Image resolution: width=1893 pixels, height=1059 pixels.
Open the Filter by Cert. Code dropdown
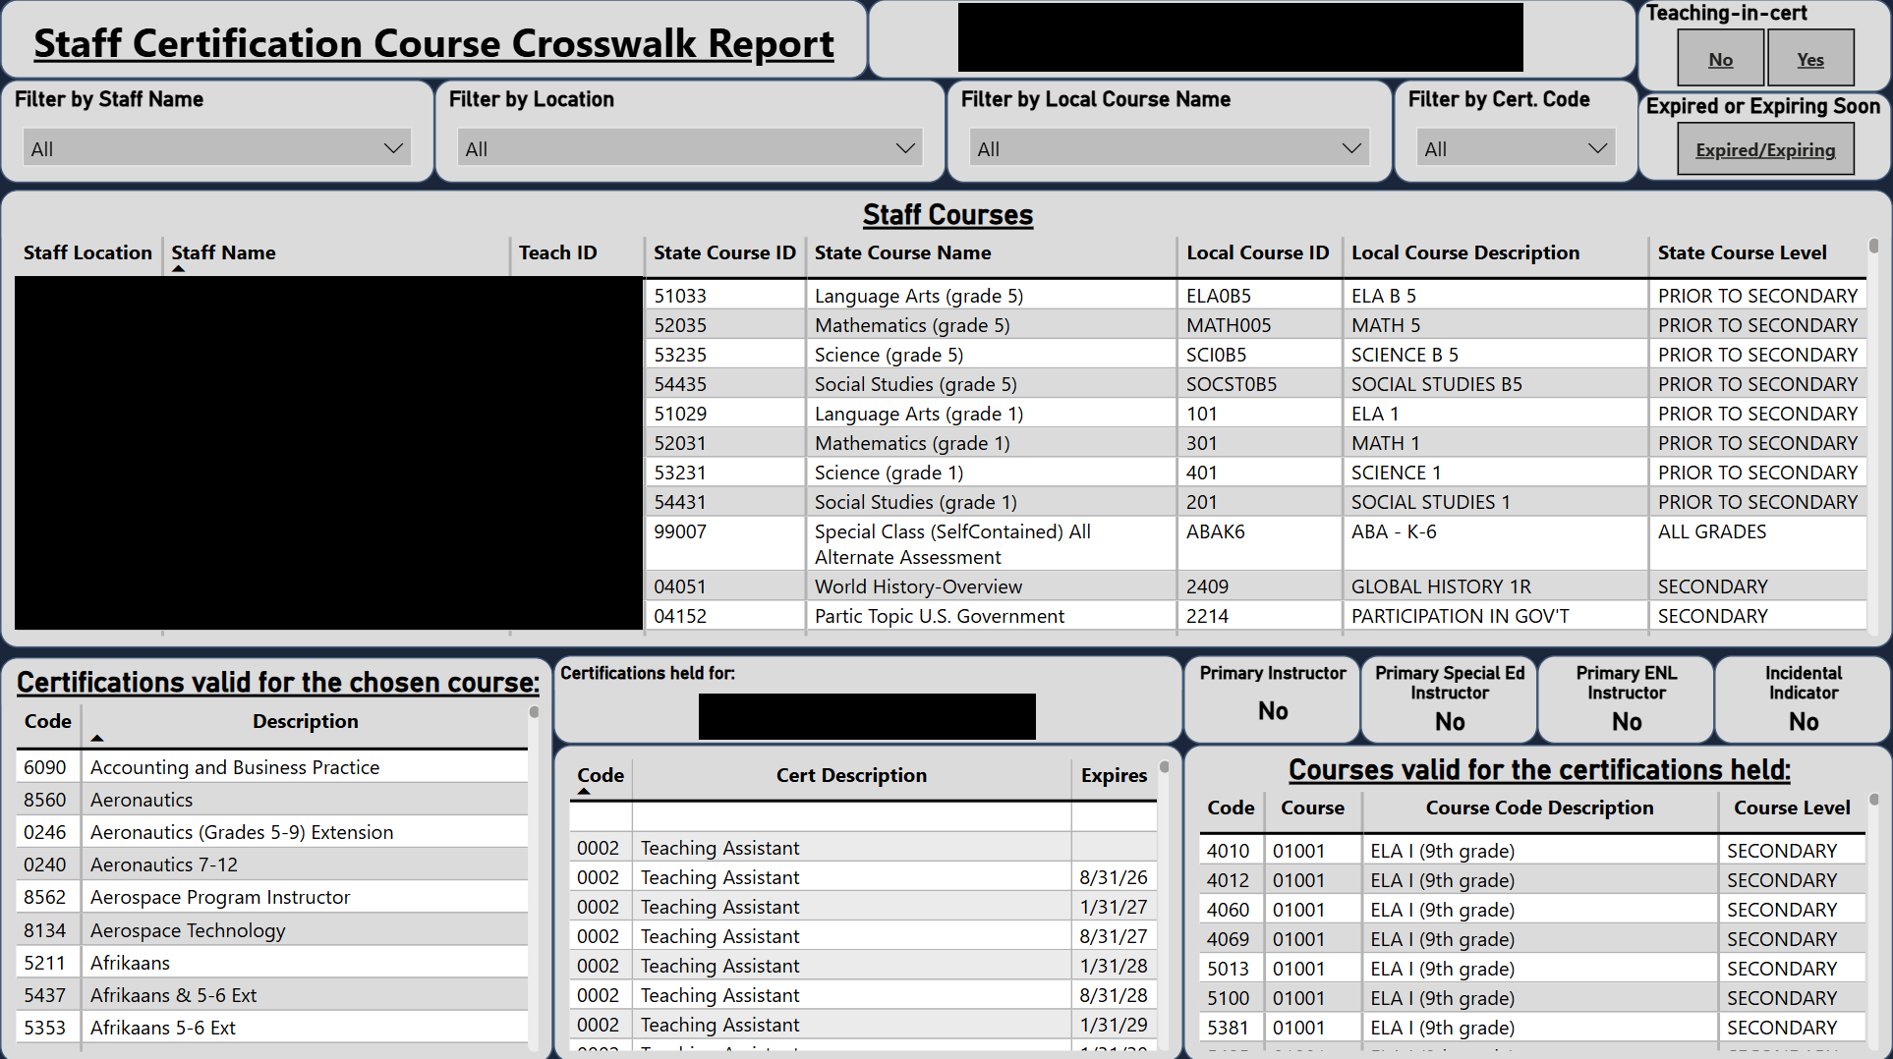[x=1515, y=148]
